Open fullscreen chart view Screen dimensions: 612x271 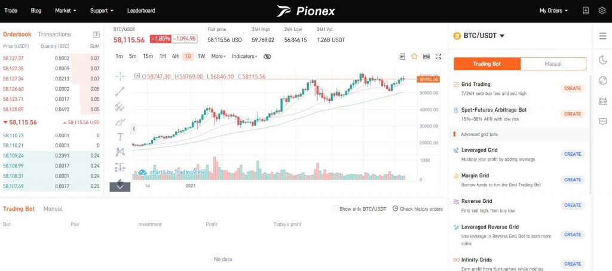point(439,56)
